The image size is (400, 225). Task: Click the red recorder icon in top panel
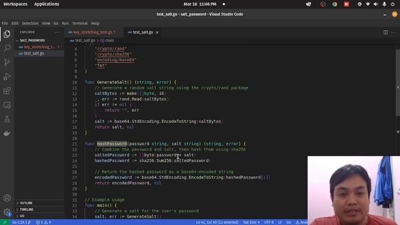(346, 4)
